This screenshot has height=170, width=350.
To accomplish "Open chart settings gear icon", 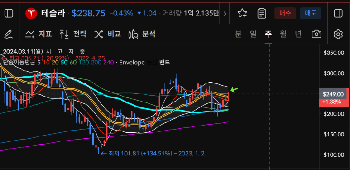I will [338, 34].
